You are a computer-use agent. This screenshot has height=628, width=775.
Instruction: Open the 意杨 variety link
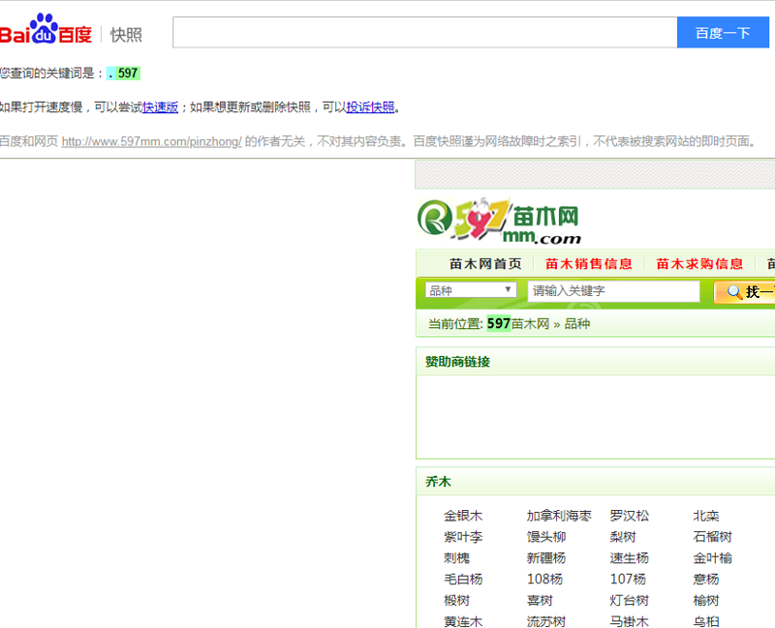[x=706, y=579]
